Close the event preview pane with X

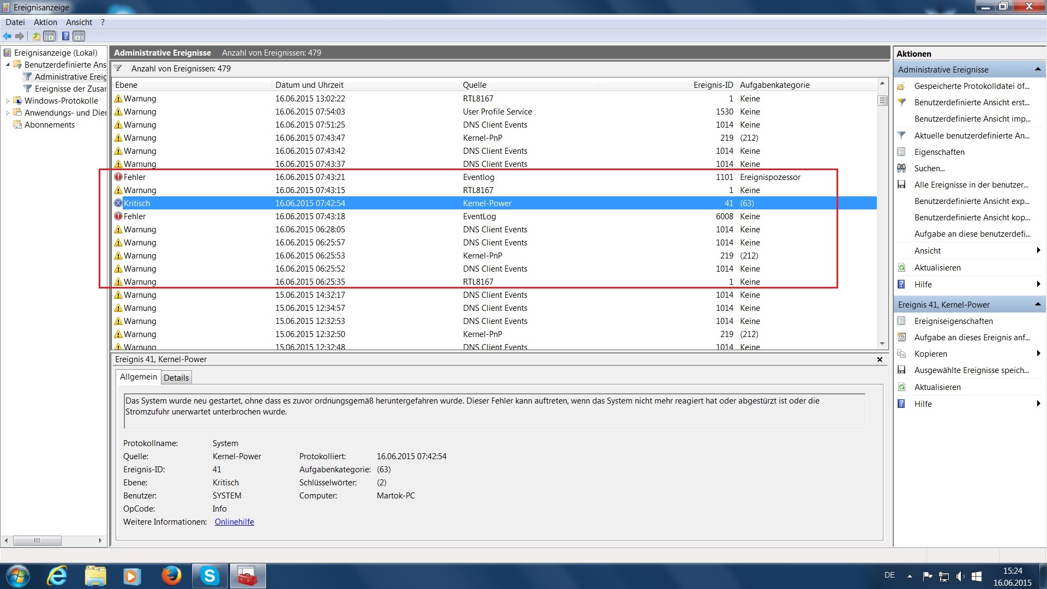879,359
